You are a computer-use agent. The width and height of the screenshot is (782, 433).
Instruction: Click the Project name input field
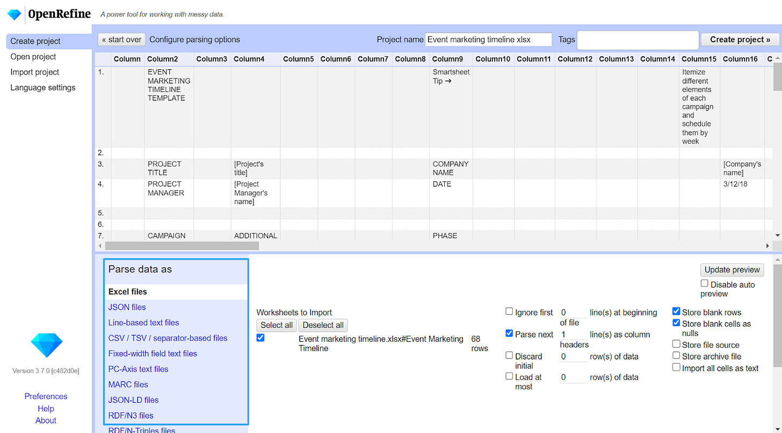point(489,40)
